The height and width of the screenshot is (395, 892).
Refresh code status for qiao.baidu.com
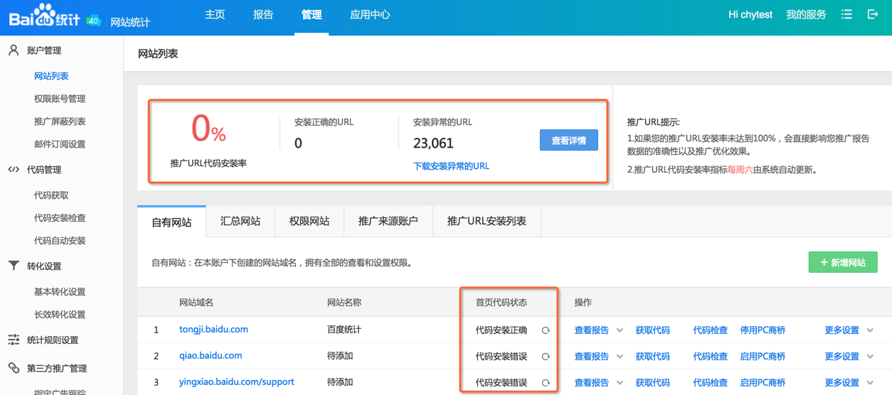point(546,357)
